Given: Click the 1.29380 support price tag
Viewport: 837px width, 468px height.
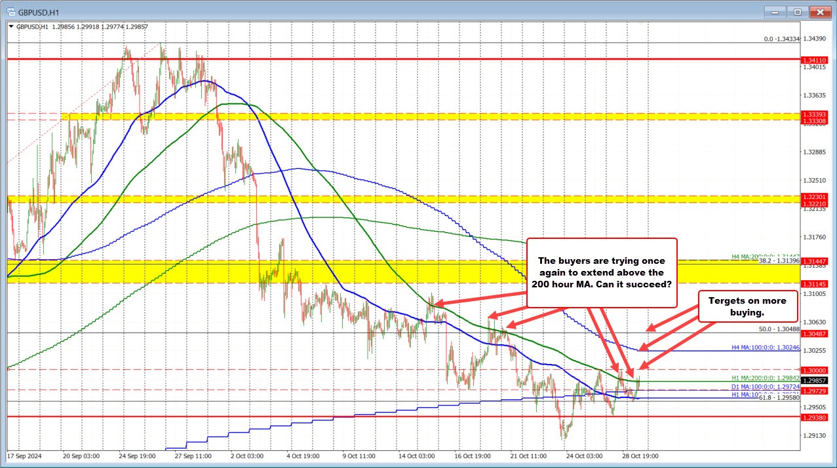Looking at the screenshot, I should pyautogui.click(x=813, y=418).
